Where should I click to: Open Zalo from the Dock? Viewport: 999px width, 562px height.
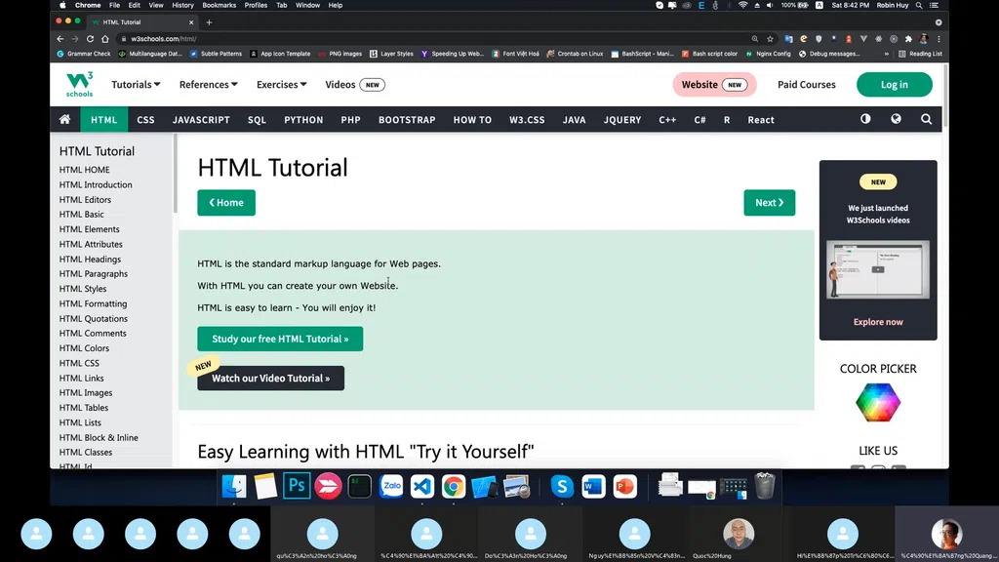coord(391,486)
